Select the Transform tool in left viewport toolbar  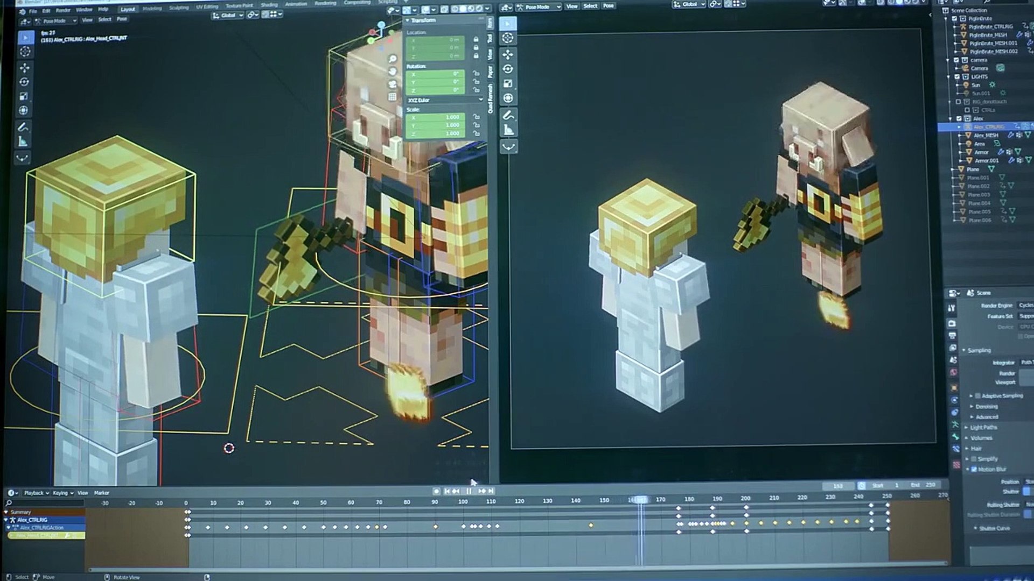click(24, 111)
